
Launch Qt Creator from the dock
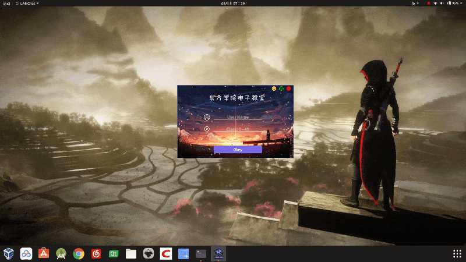[x=114, y=254]
